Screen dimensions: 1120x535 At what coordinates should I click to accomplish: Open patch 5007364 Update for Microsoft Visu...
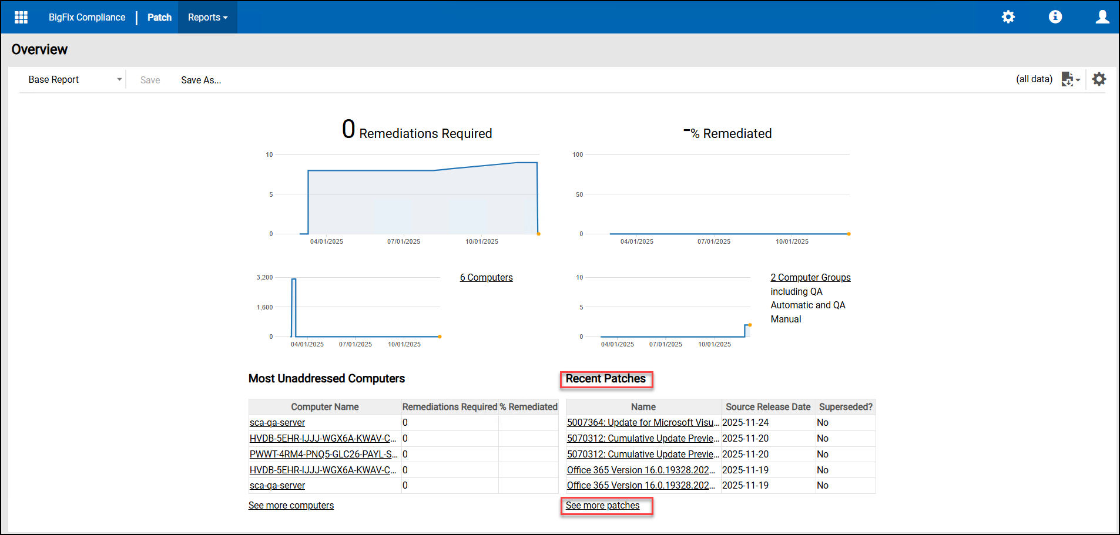(x=643, y=423)
